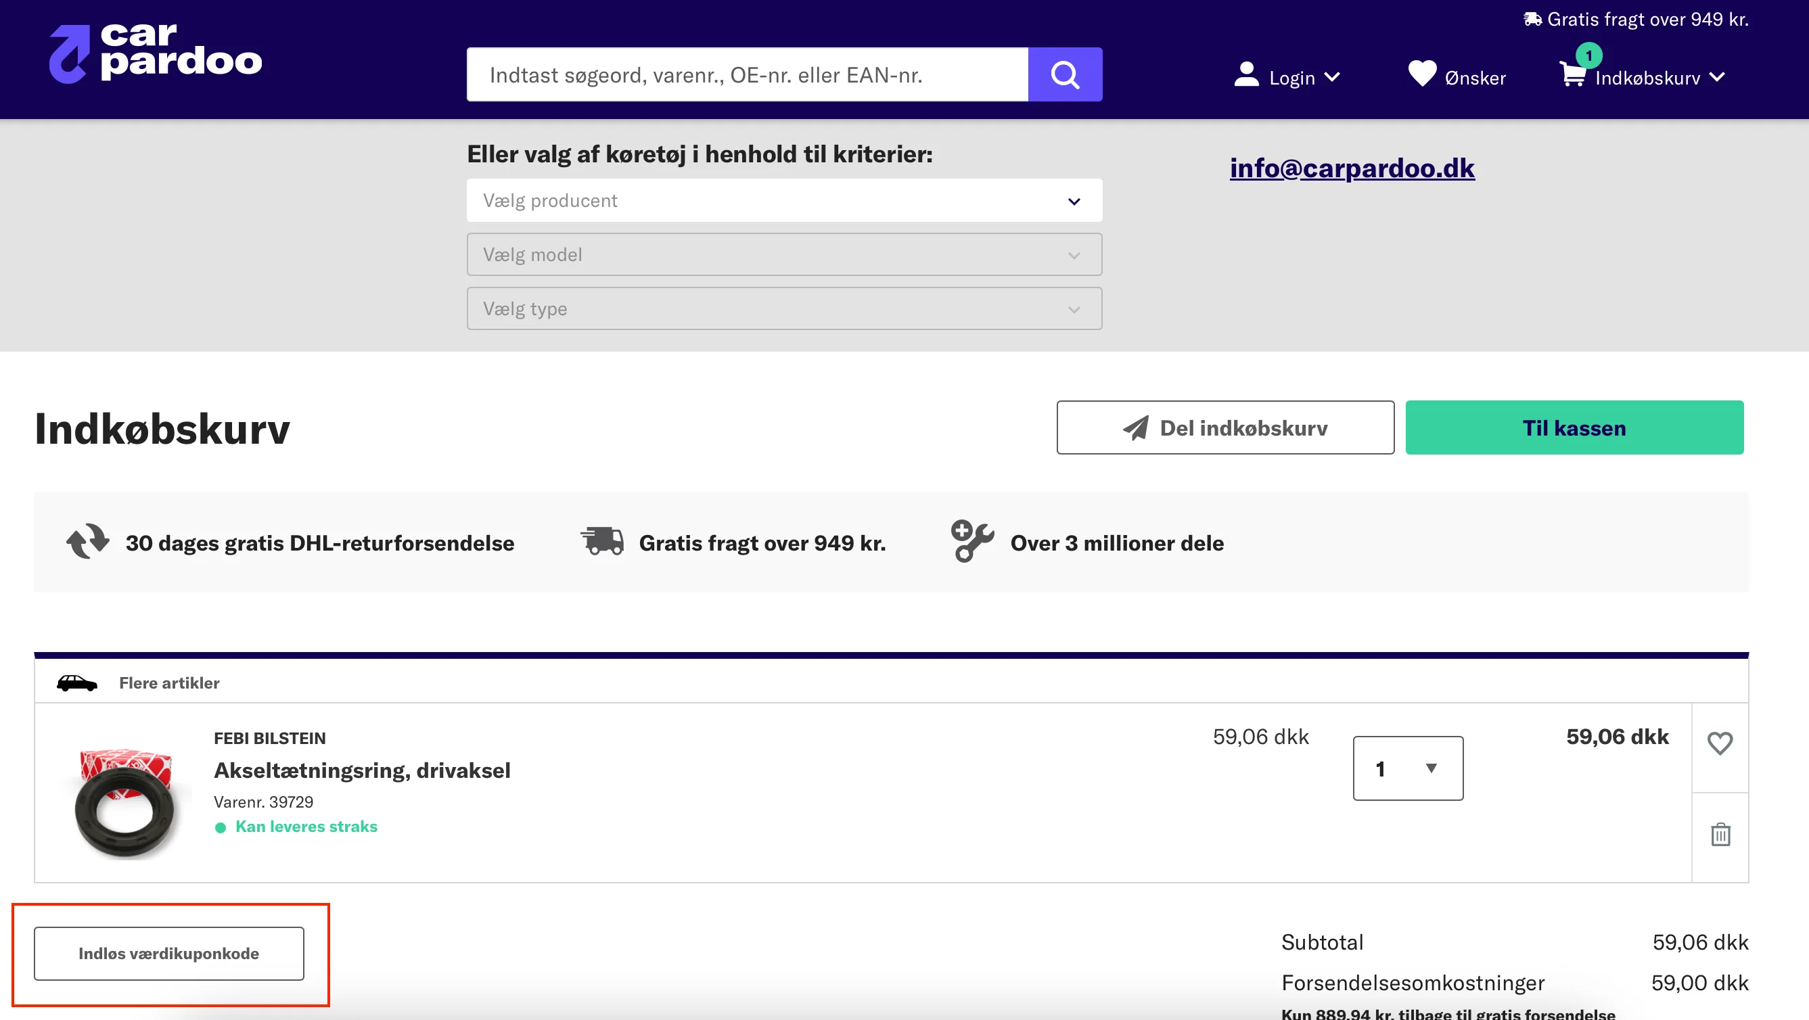Image resolution: width=1809 pixels, height=1020 pixels.
Task: Open the Vælg model dropdown
Action: 783,255
